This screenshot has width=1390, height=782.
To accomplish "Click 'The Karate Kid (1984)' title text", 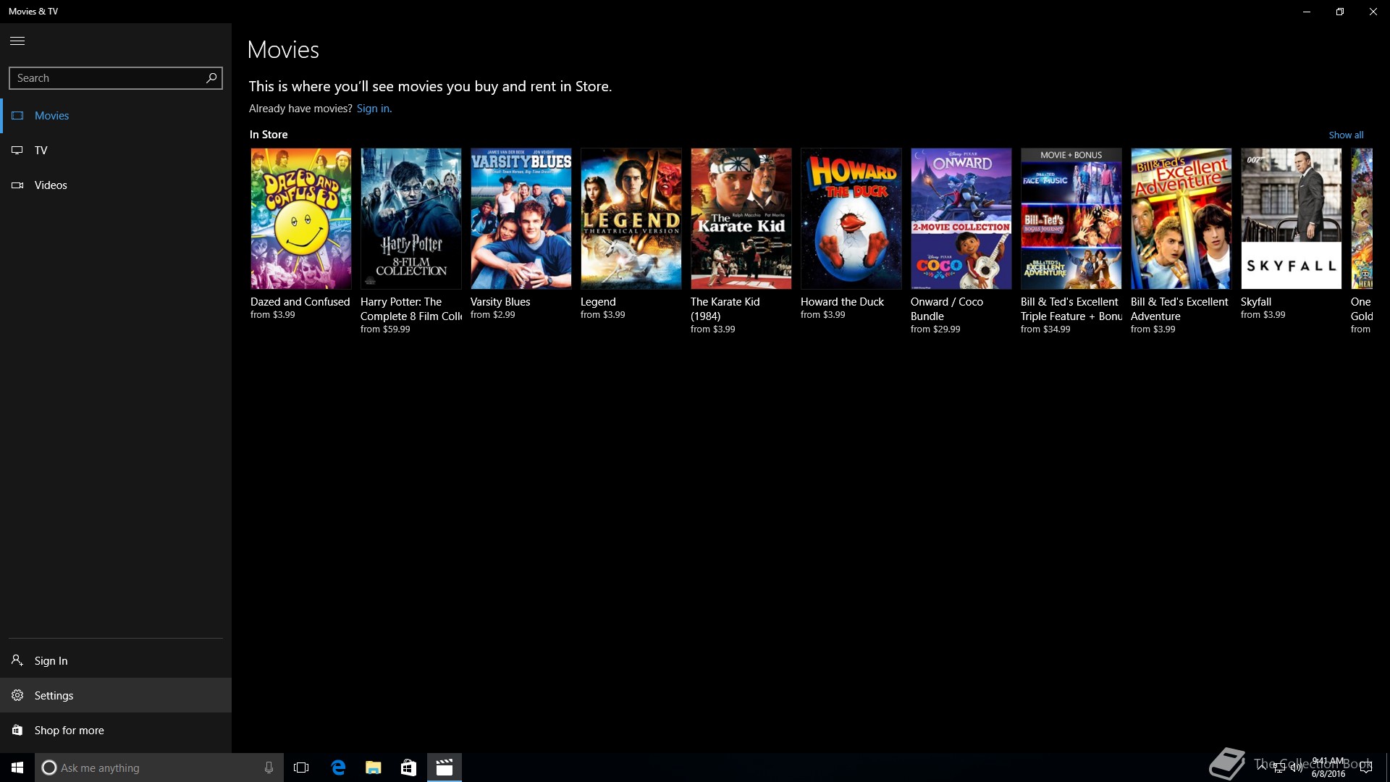I will pyautogui.click(x=725, y=309).
